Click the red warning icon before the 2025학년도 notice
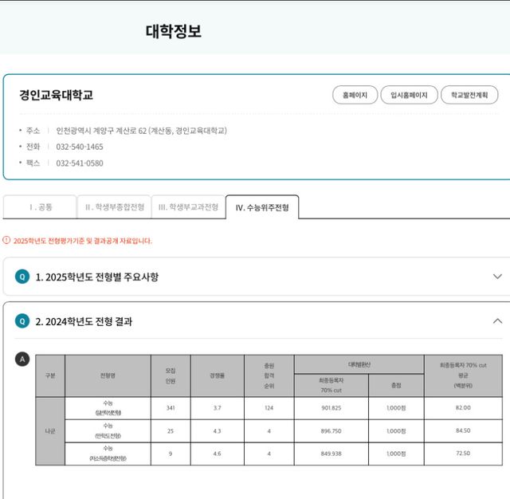 6,240
